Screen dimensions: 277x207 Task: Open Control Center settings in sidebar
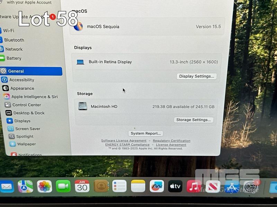coord(26,105)
